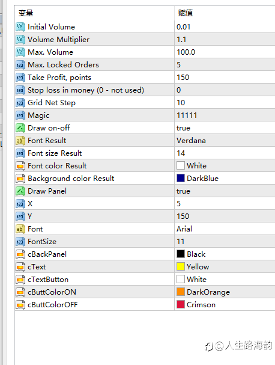Click the icon beside Stop loss in money
The height and width of the screenshot is (365, 275).
click(x=20, y=90)
